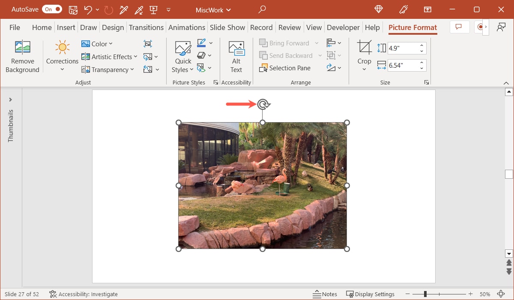
Task: Toggle AutoSave off
Action: (51, 9)
